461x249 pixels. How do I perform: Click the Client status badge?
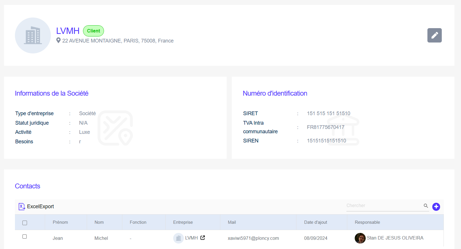point(93,31)
